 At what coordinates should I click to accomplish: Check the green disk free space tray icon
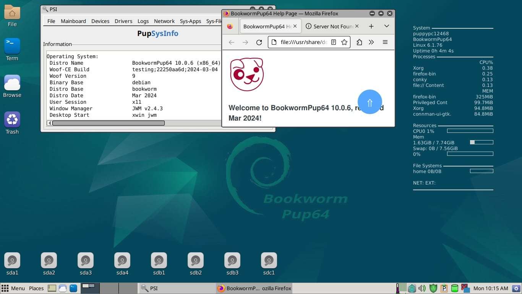[x=454, y=288]
